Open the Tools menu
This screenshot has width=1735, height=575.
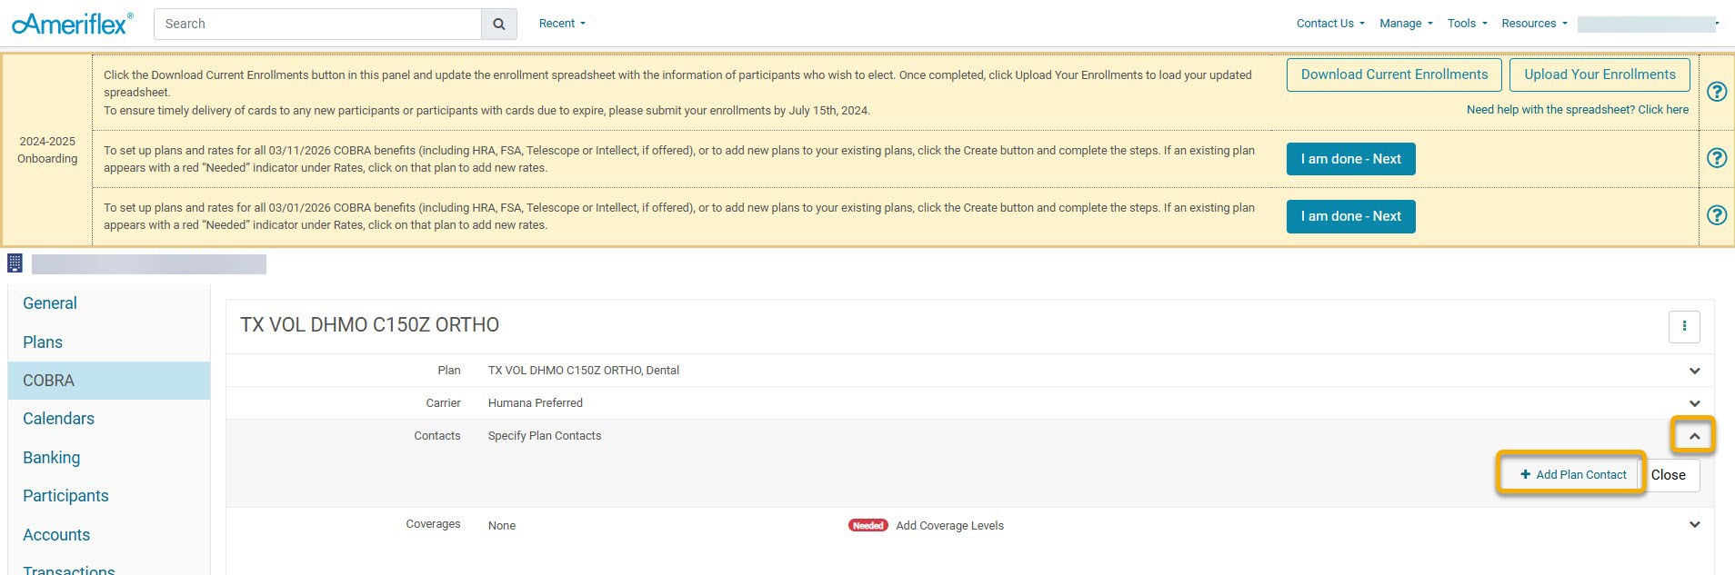[x=1467, y=24]
